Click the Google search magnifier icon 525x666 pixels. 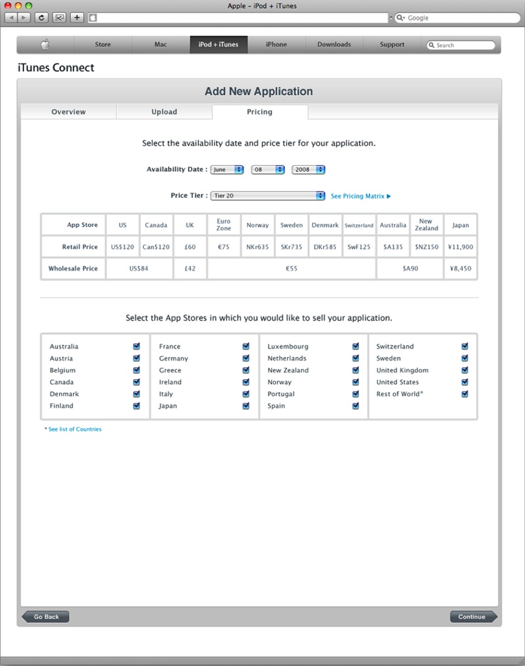400,18
